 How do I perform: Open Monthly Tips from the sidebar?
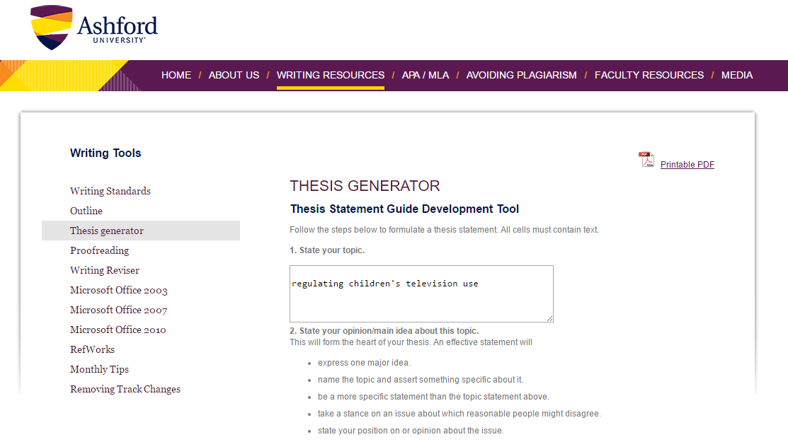click(99, 369)
